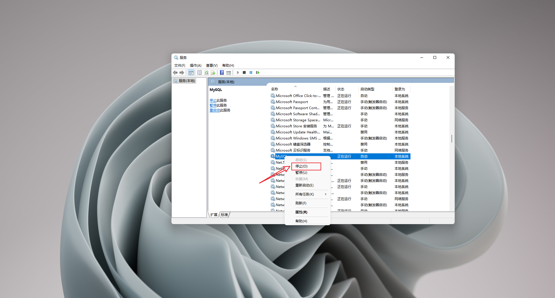
Task: Sort by the 描述 column header
Action: pyautogui.click(x=328, y=89)
